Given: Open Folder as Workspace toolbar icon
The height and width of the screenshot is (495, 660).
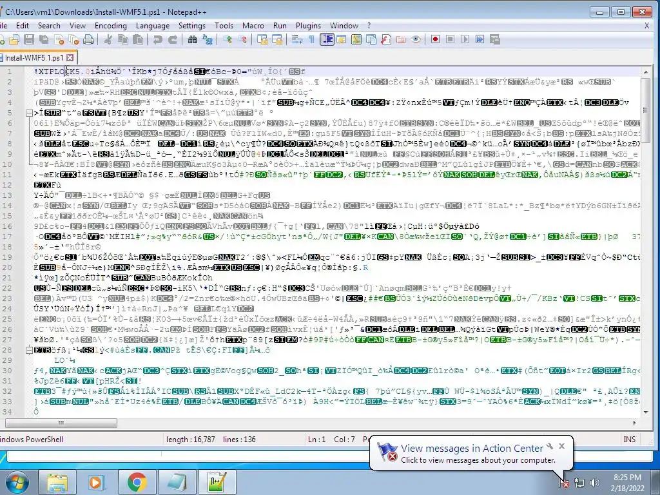Looking at the screenshot, I should (x=401, y=39).
